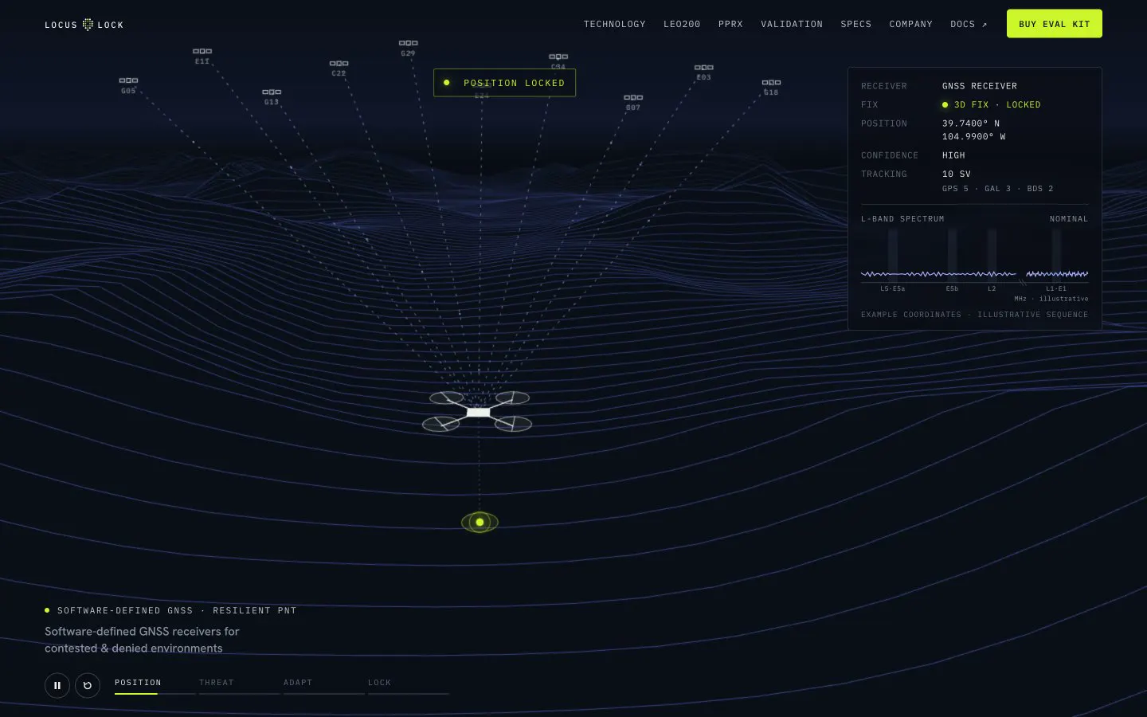Click the Position step progress bar
This screenshot has height=717, width=1147.
[155, 694]
